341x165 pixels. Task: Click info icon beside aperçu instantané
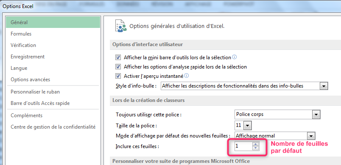coord(186,76)
